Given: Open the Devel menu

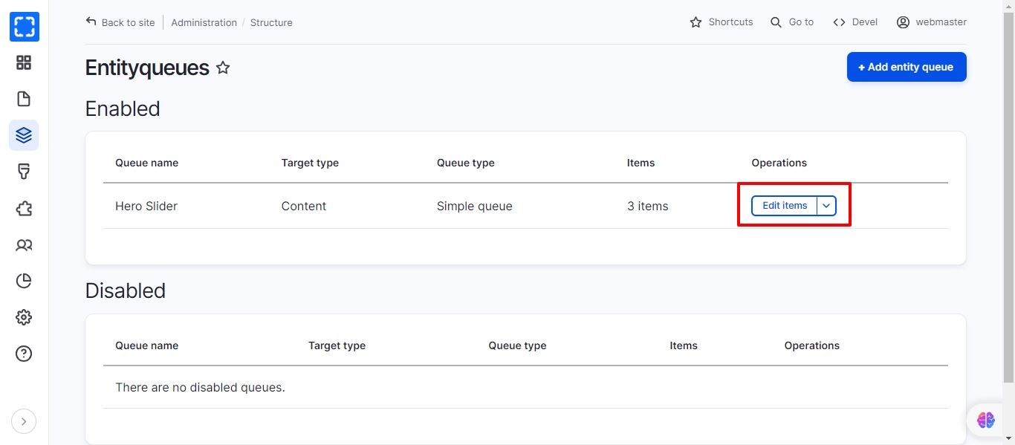Looking at the screenshot, I should point(855,22).
